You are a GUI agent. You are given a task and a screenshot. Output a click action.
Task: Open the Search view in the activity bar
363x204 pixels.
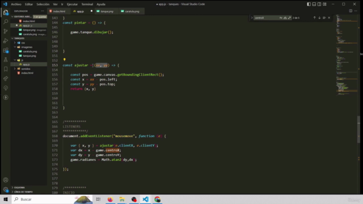tap(6, 22)
